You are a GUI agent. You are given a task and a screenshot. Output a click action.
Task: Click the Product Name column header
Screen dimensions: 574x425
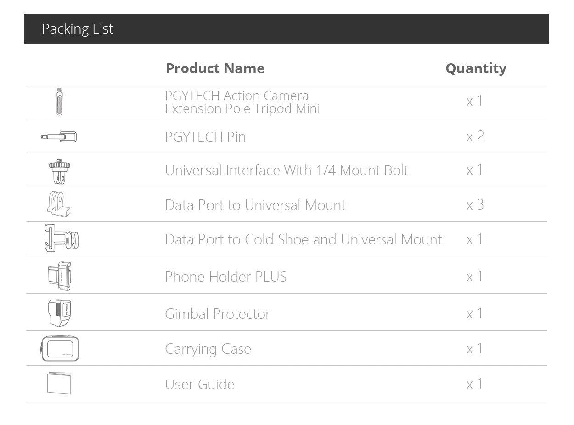tap(215, 68)
